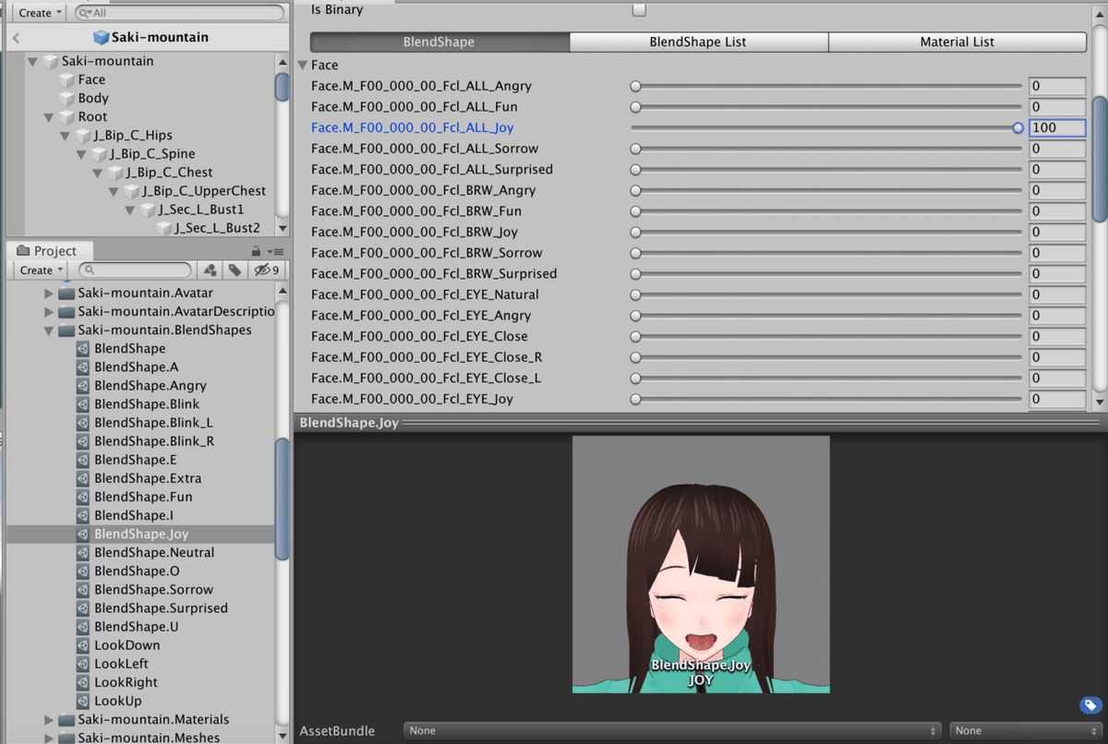This screenshot has width=1108, height=744.
Task: Open the Project Create dropdown
Action: [x=41, y=270]
